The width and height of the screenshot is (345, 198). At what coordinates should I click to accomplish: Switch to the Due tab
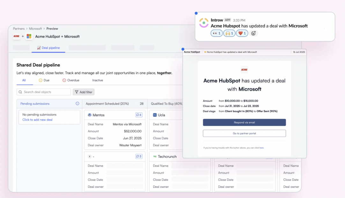44,80
